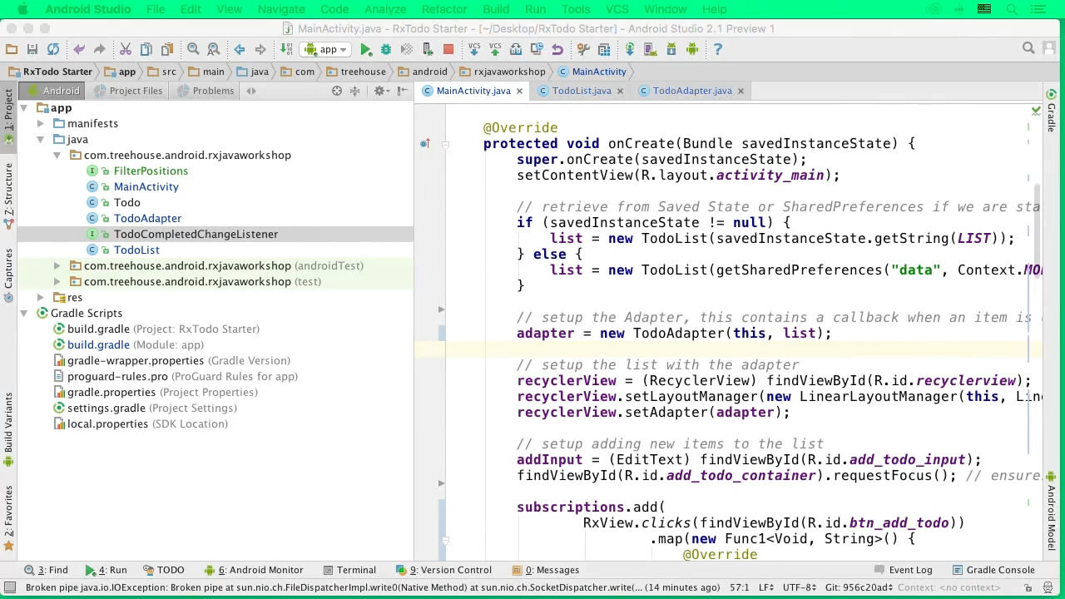
Task: Open the Event Log
Action: (x=904, y=570)
